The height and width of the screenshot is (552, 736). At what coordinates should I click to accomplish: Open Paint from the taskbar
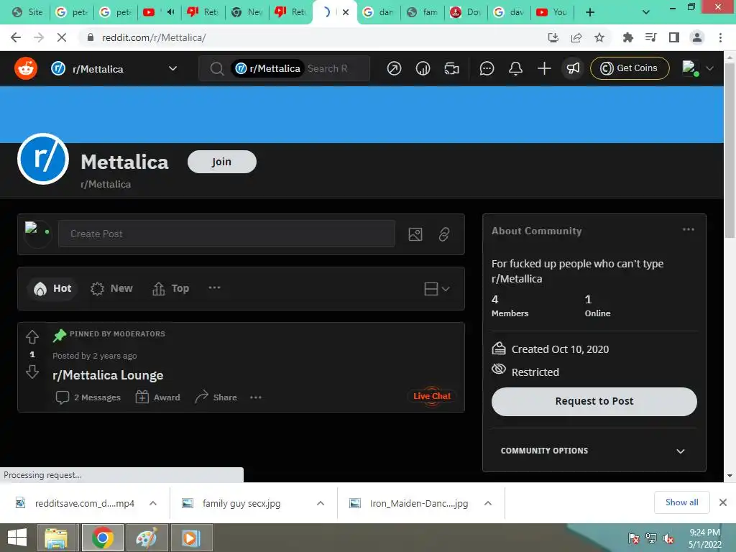pyautogui.click(x=147, y=538)
